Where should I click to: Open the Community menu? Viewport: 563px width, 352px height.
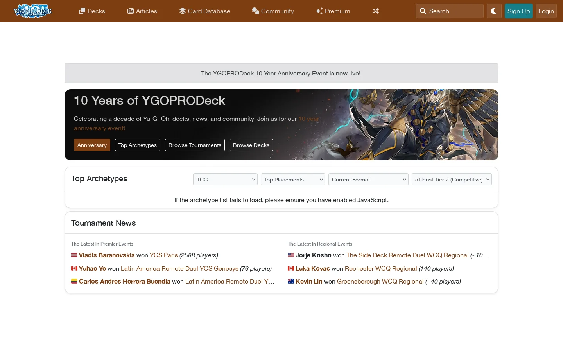273,11
